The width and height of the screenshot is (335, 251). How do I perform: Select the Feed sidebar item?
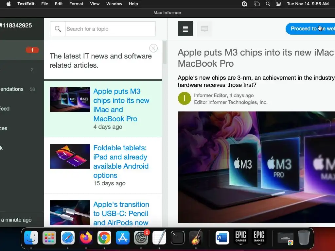tap(22, 109)
